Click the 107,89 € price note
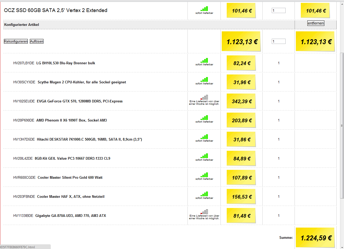This screenshot has height=249, width=344. point(241,178)
